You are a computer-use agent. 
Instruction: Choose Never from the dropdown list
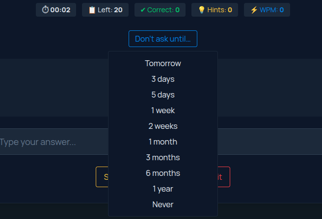click(x=163, y=204)
